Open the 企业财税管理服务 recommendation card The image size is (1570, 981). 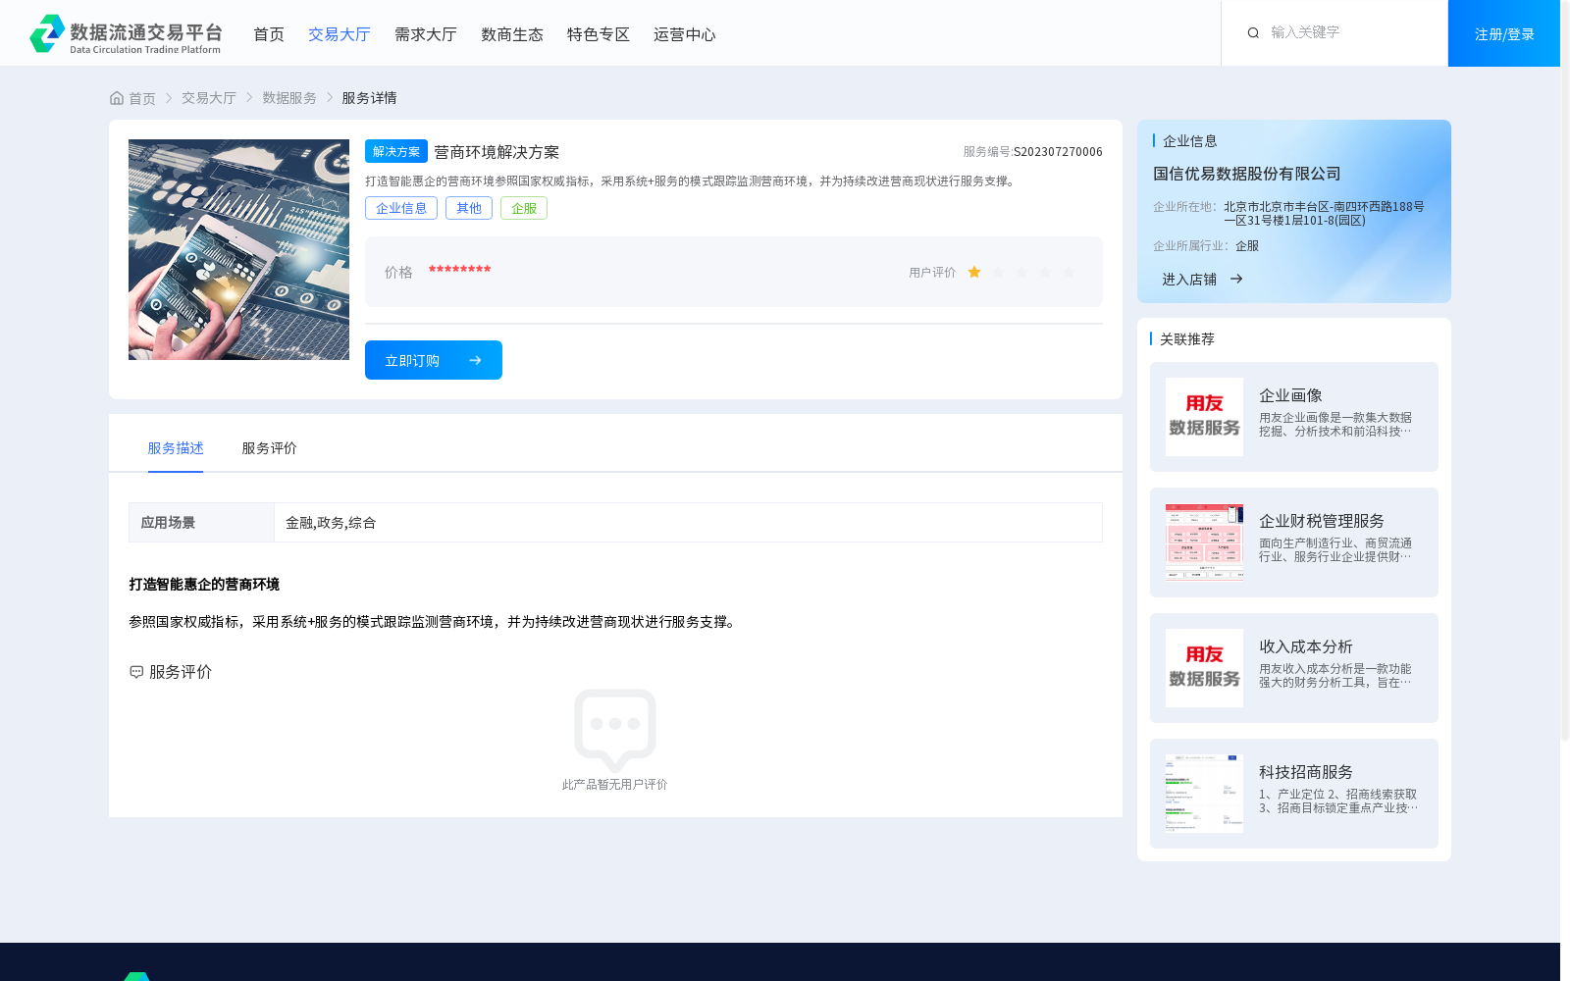(1294, 542)
